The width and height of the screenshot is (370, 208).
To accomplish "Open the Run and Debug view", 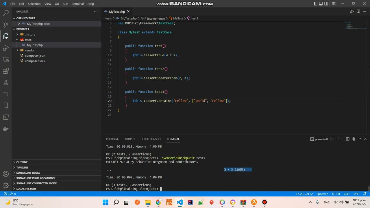I will pos(6,48).
